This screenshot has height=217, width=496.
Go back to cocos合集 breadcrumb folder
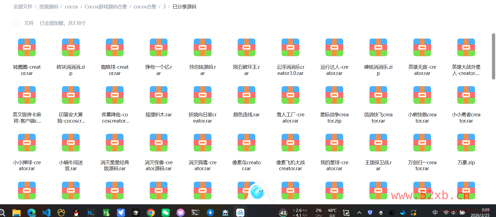[x=145, y=6]
